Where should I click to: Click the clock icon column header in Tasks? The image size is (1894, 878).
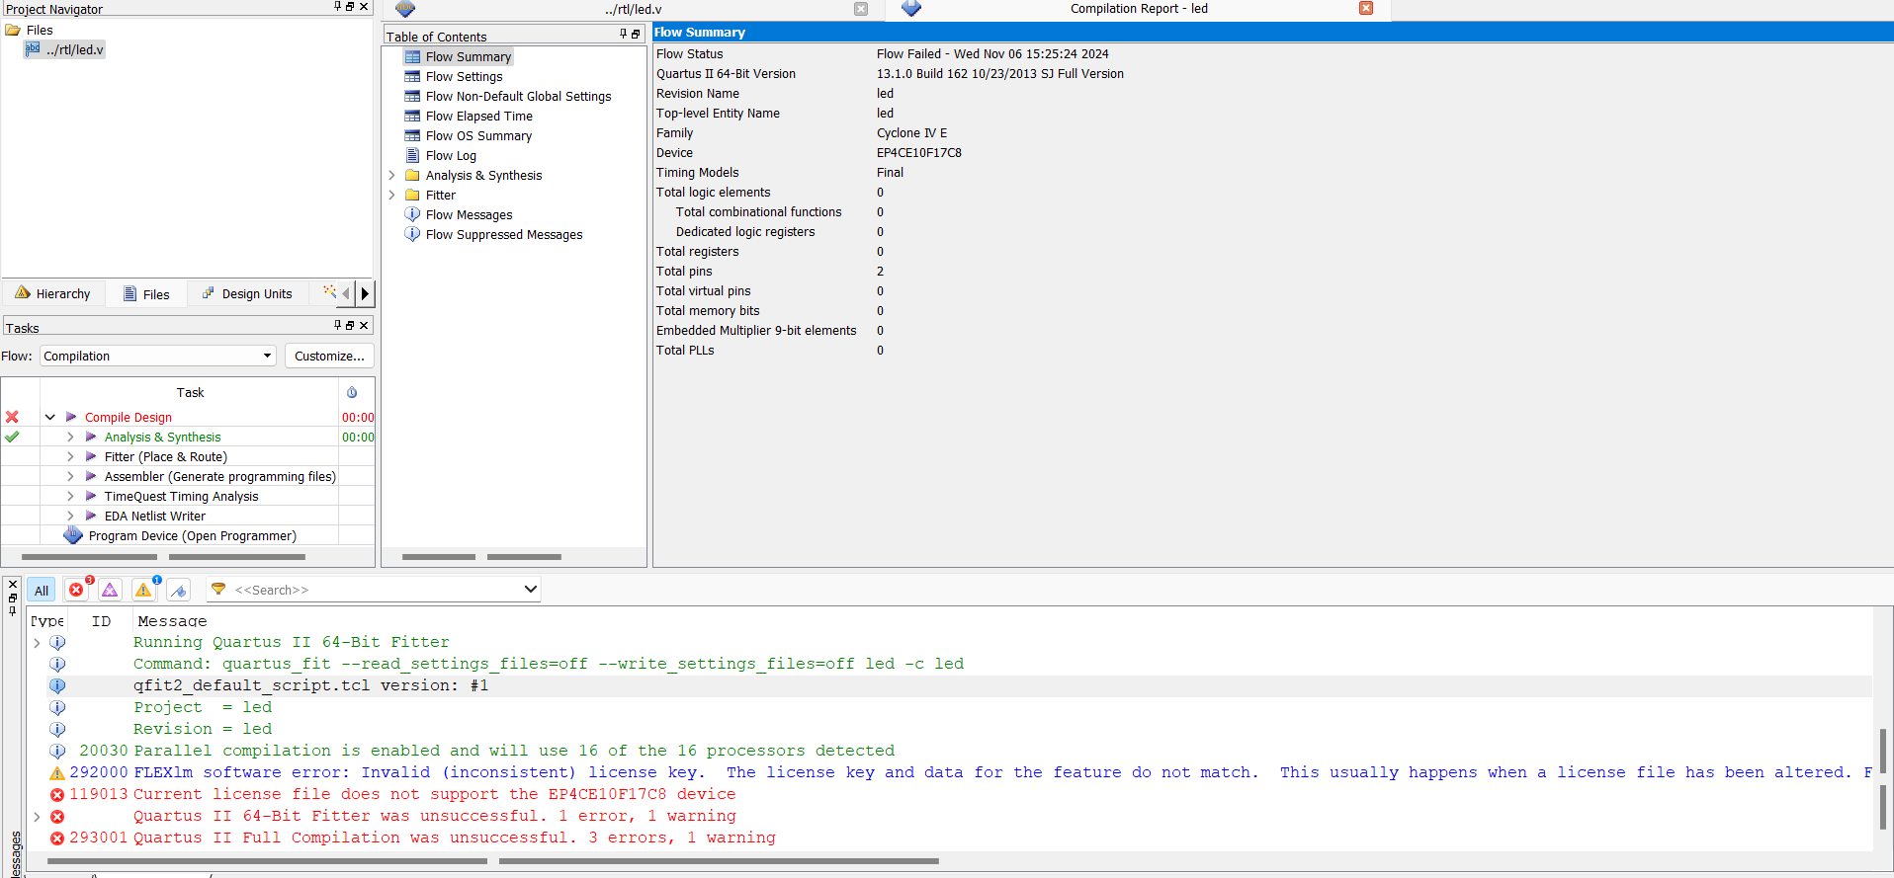(x=352, y=392)
